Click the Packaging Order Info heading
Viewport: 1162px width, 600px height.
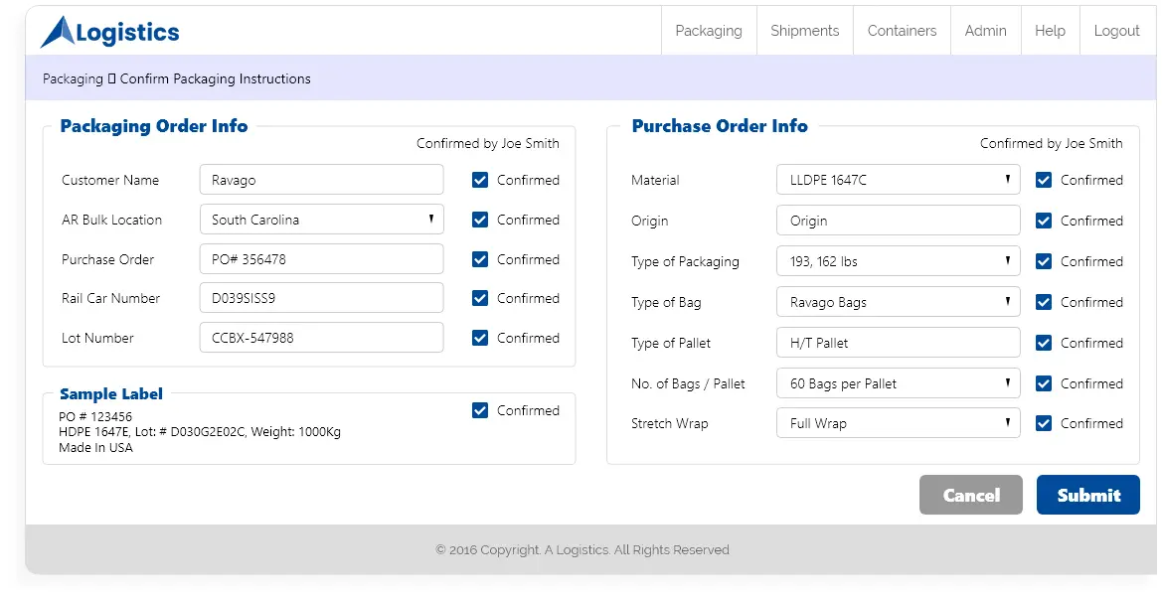[154, 126]
